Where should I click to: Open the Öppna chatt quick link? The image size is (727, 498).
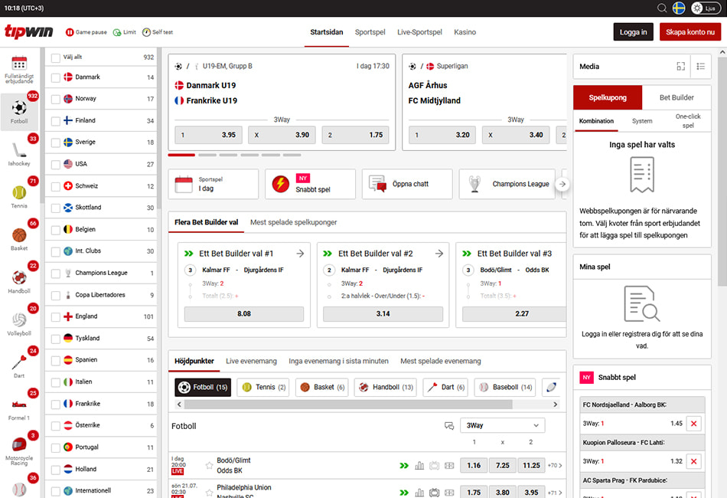click(407, 184)
